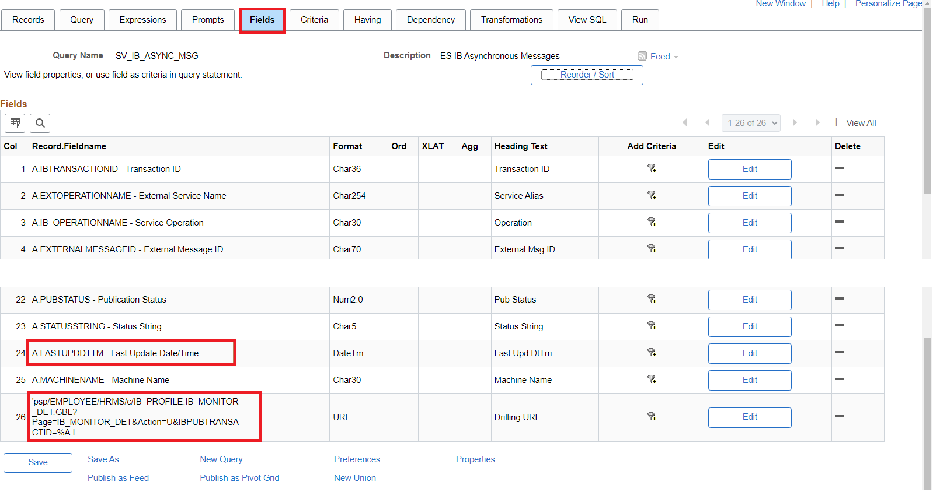
Task: Go to last page arrow in grid
Action: click(x=819, y=122)
